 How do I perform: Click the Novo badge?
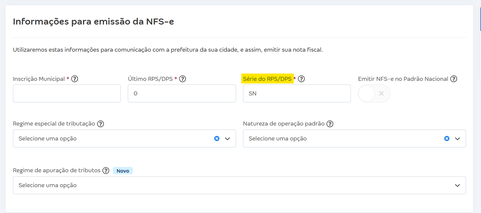pyautogui.click(x=122, y=171)
